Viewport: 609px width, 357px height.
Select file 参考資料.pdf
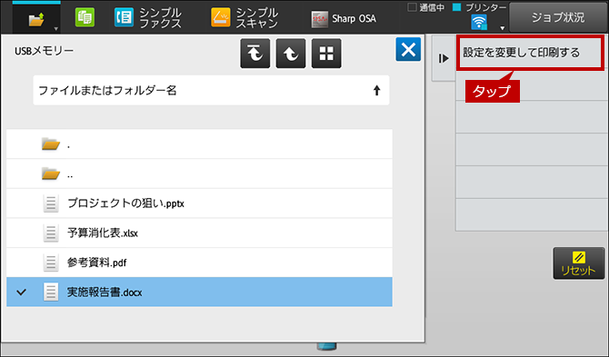coord(199,263)
